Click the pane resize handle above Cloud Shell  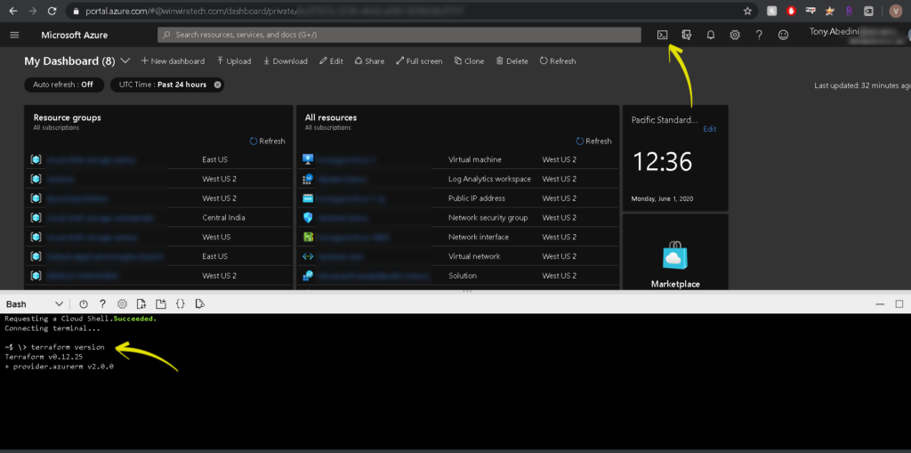[x=466, y=291]
